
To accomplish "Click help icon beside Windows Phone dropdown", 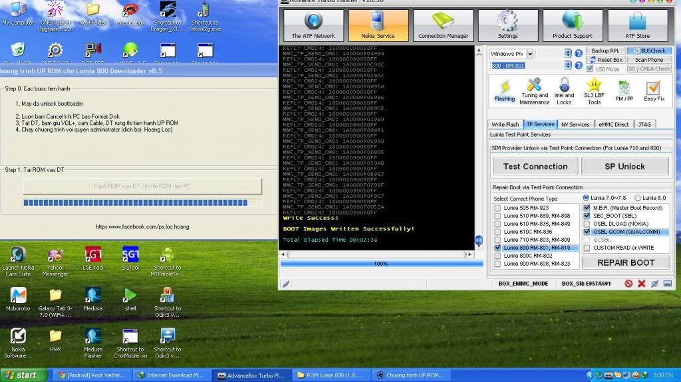I will point(579,53).
